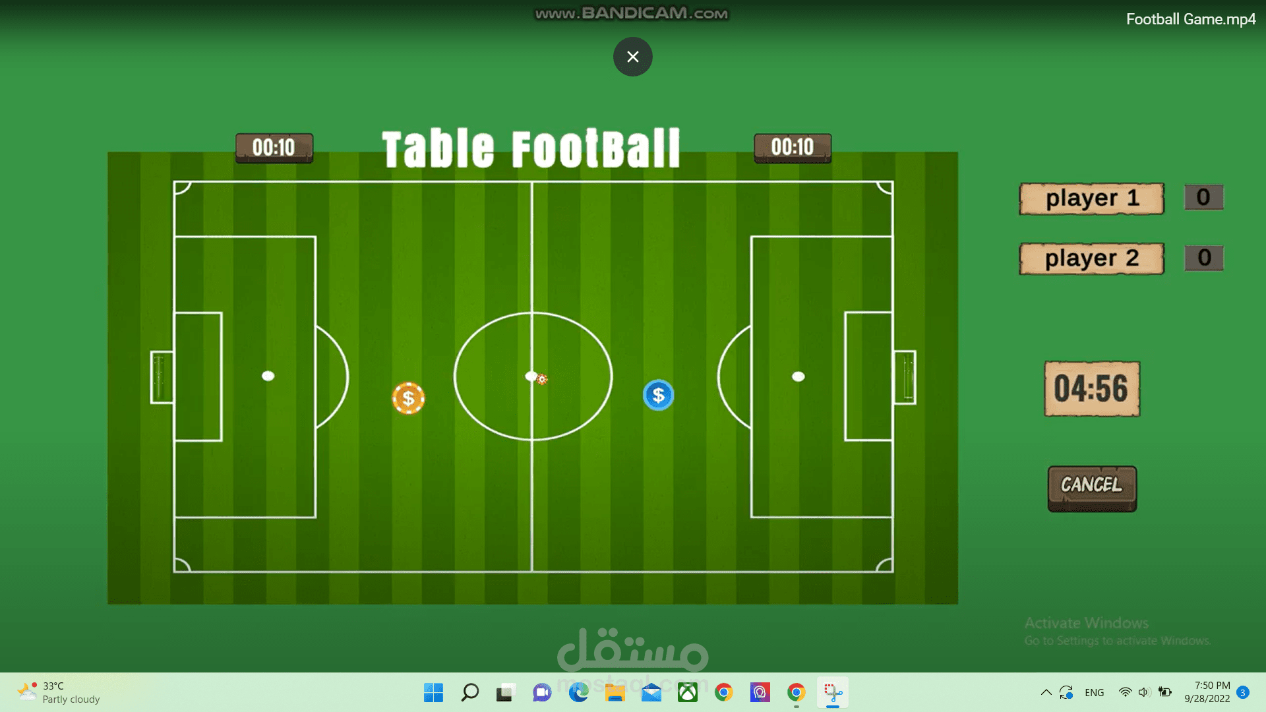Open taskbar Search magnifier
Screen dimensions: 1266x712
469,692
